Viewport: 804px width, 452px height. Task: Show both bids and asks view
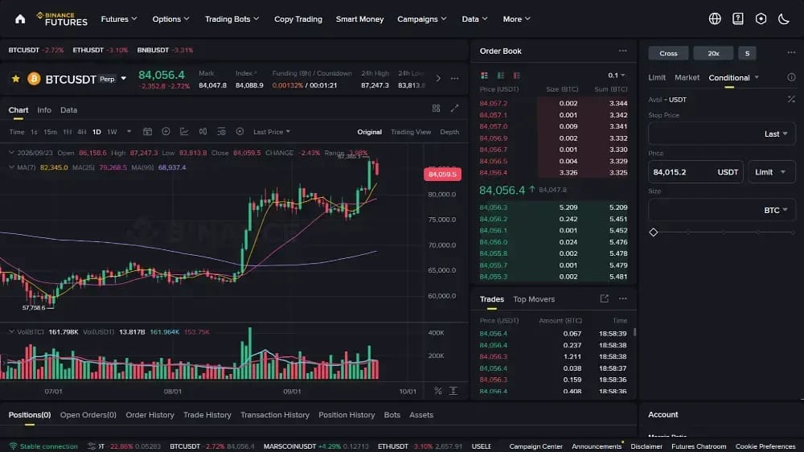click(484, 76)
